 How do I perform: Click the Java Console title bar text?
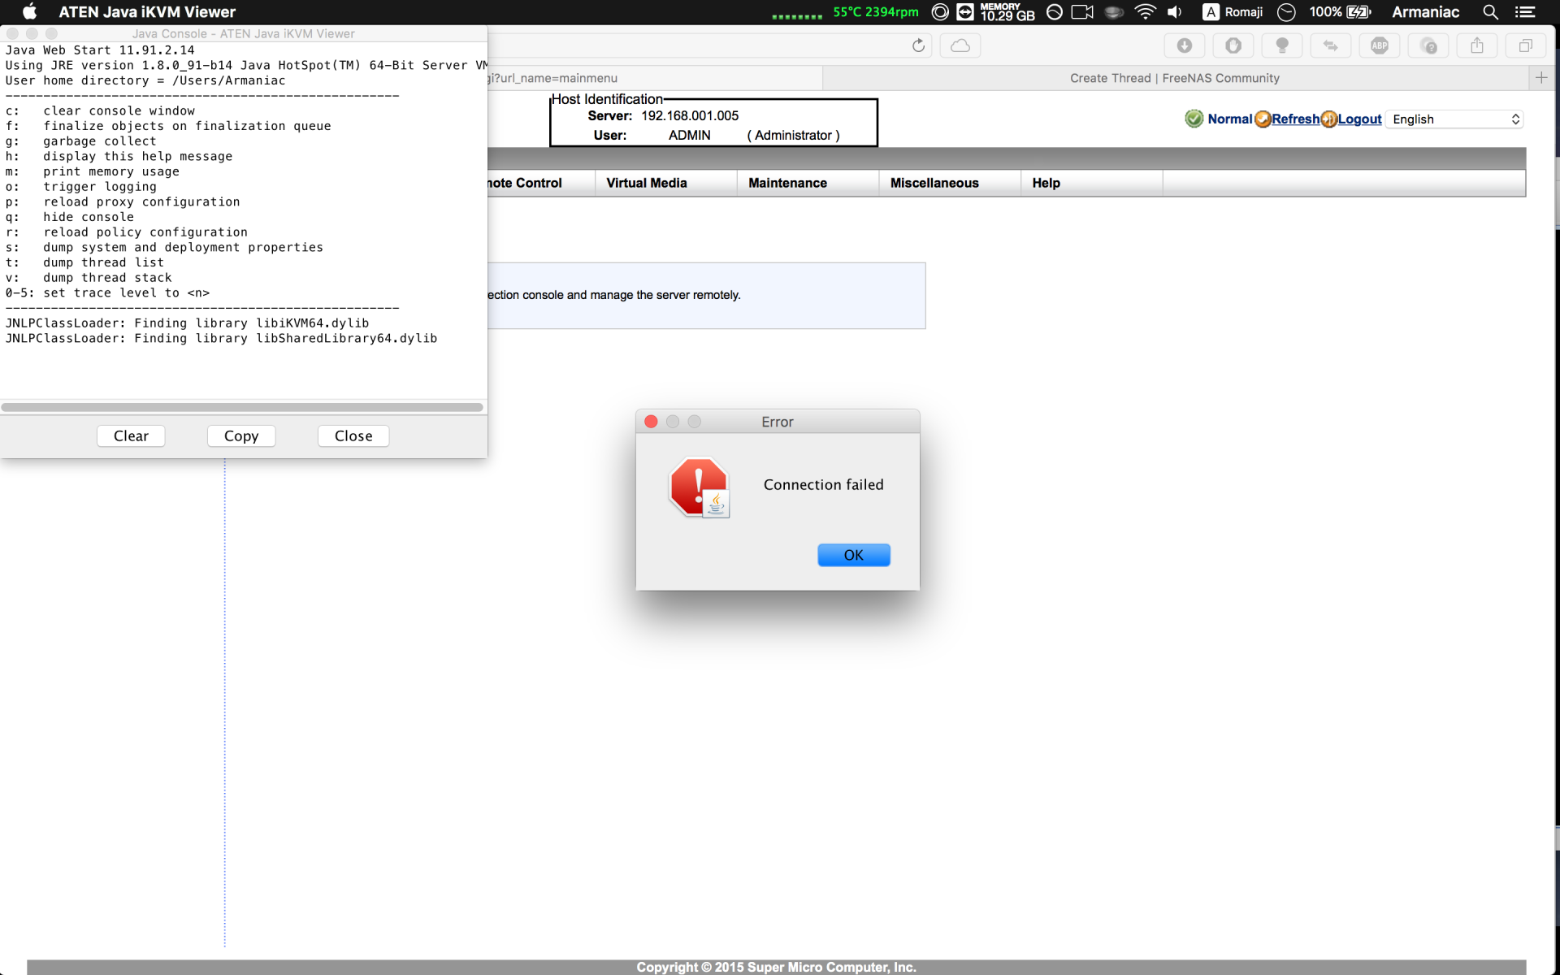[x=244, y=33]
